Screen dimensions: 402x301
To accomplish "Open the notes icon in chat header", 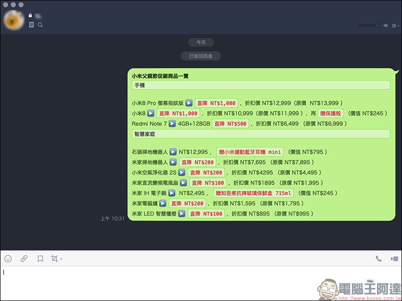I will [32, 25].
